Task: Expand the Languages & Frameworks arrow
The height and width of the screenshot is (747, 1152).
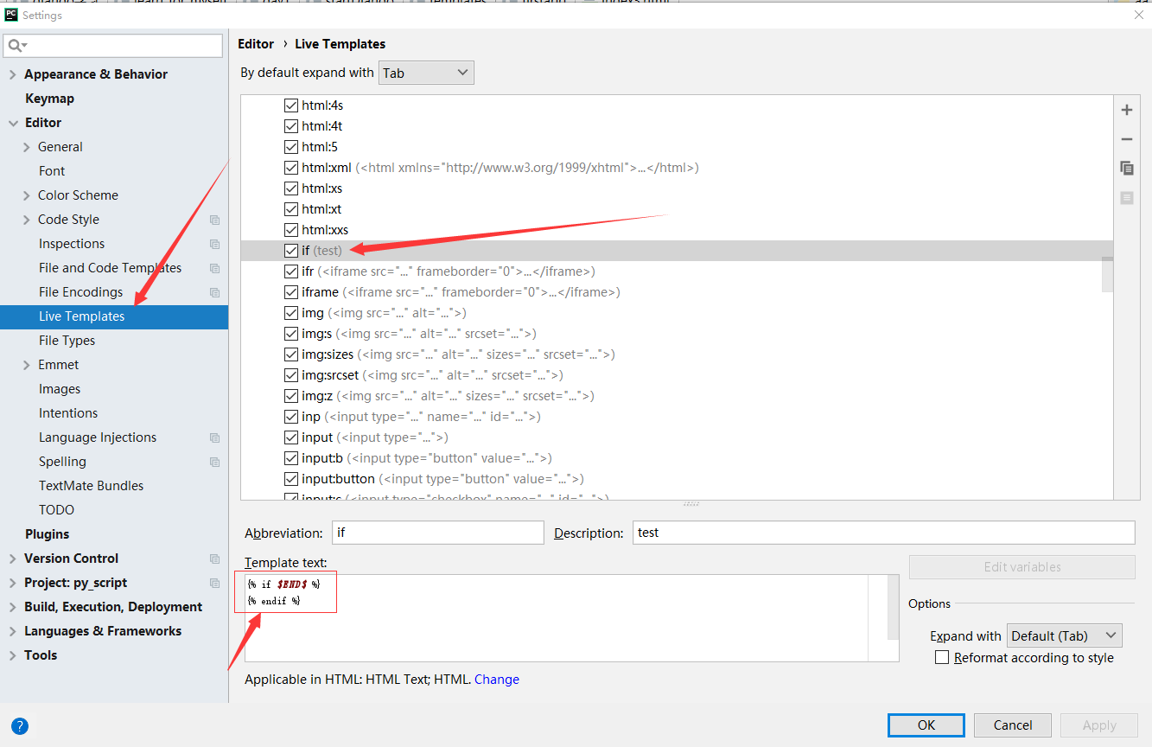Action: tap(12, 631)
